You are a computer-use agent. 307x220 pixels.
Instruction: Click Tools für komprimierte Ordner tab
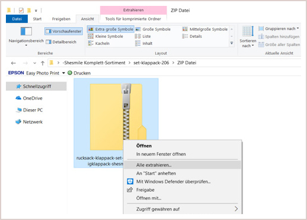click(133, 19)
